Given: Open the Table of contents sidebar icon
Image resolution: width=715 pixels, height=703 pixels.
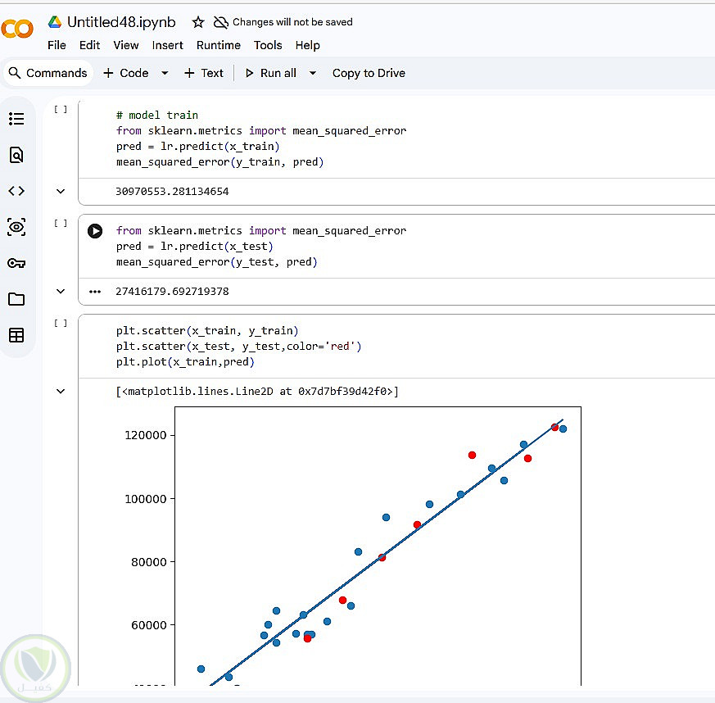Looking at the screenshot, I should (x=16, y=119).
